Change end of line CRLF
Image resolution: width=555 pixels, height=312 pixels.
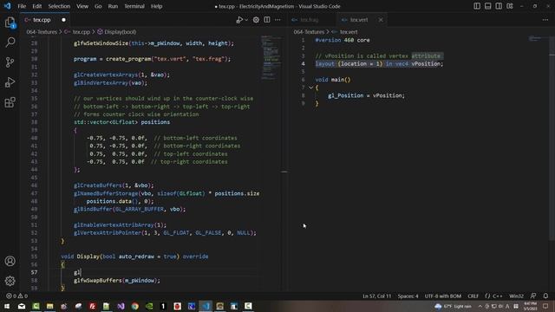click(473, 296)
